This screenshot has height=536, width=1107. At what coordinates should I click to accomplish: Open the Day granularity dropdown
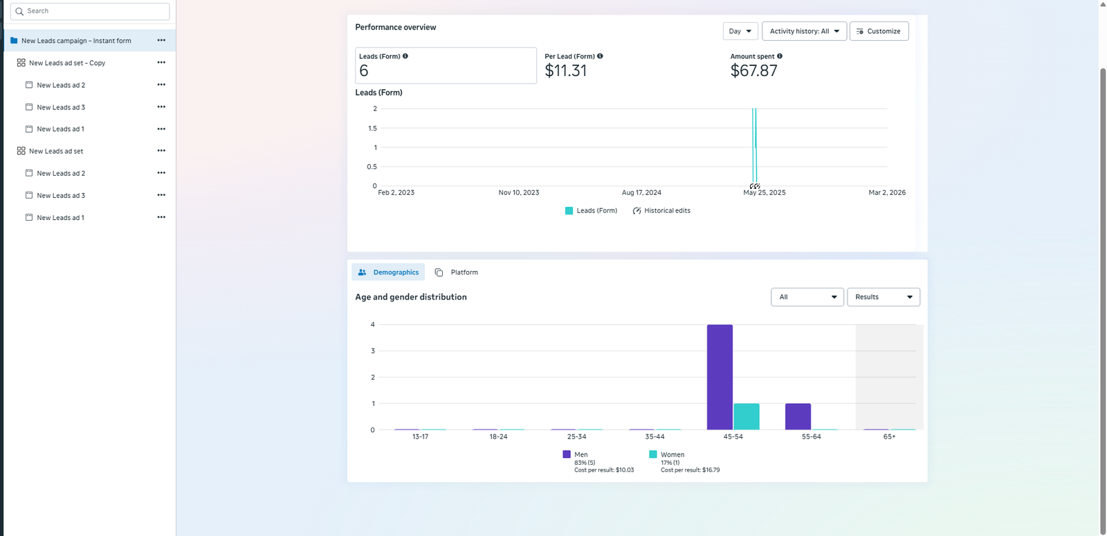coord(740,31)
